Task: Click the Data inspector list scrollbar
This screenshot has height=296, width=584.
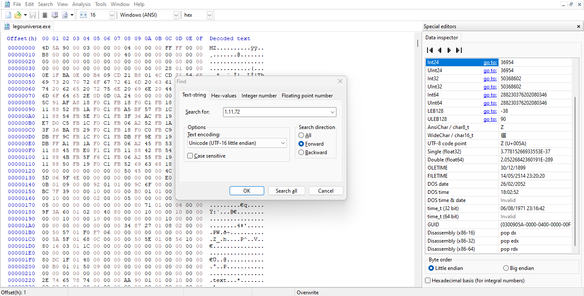Action: pos(575,171)
